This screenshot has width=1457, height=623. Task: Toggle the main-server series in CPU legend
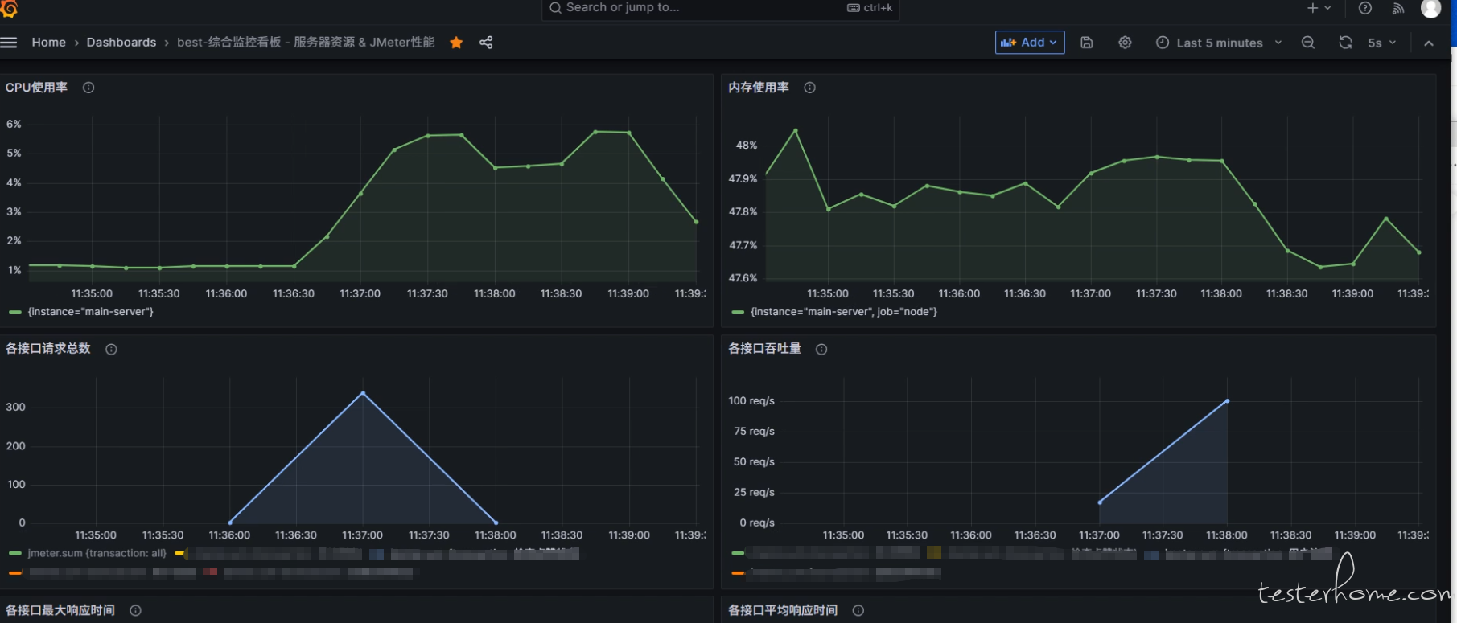(90, 312)
